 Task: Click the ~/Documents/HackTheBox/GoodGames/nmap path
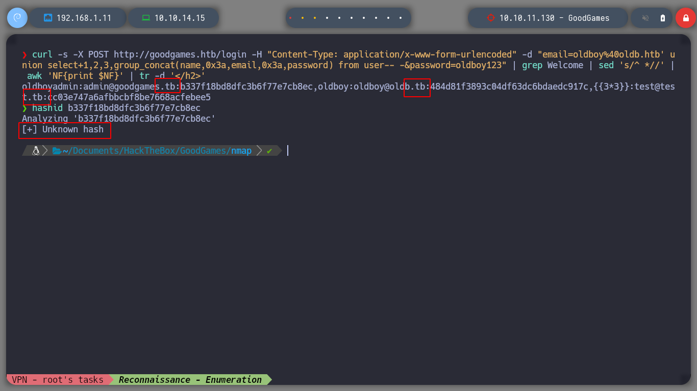coord(157,151)
